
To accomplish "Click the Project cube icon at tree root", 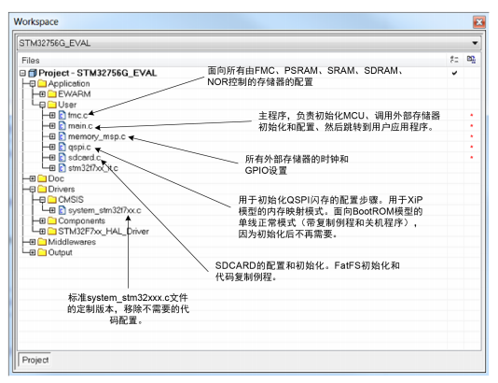I will [33, 73].
